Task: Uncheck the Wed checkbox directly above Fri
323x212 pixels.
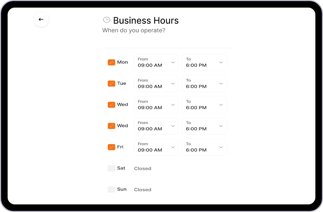Action: click(111, 126)
